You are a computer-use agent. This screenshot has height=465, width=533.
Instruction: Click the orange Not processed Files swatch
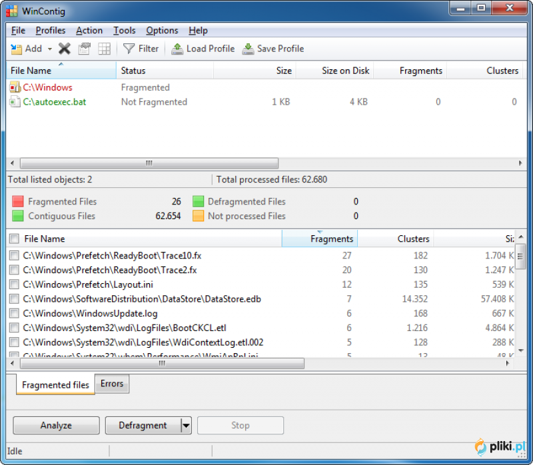tap(198, 216)
